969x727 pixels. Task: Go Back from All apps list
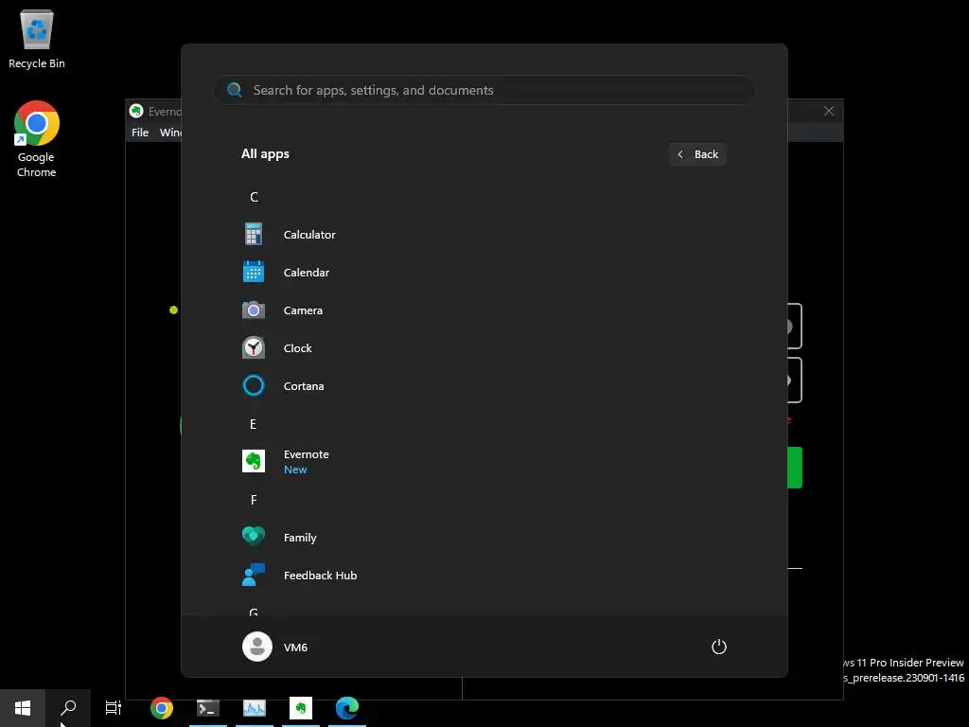point(697,154)
